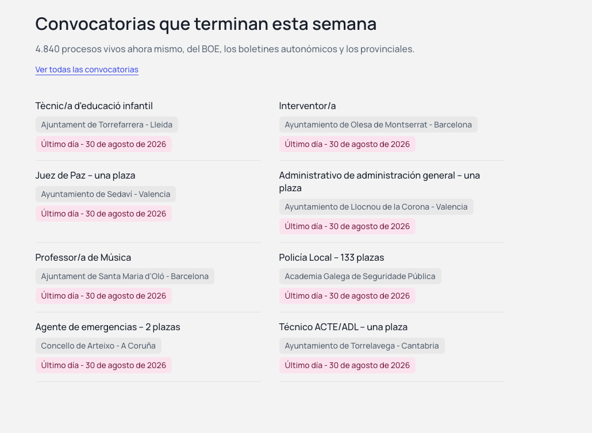592x433 pixels.
Task: Select the Juez de Paz listing
Action: pos(85,175)
